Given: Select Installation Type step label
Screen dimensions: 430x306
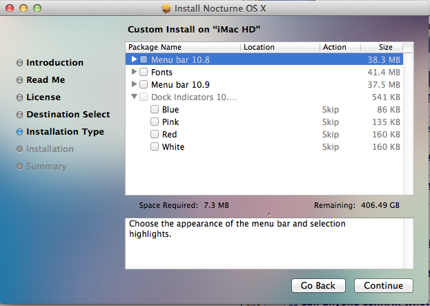Looking at the screenshot, I should click(66, 132).
